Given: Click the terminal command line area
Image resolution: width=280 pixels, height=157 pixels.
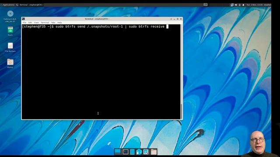Looking at the screenshot, I should (95, 27).
